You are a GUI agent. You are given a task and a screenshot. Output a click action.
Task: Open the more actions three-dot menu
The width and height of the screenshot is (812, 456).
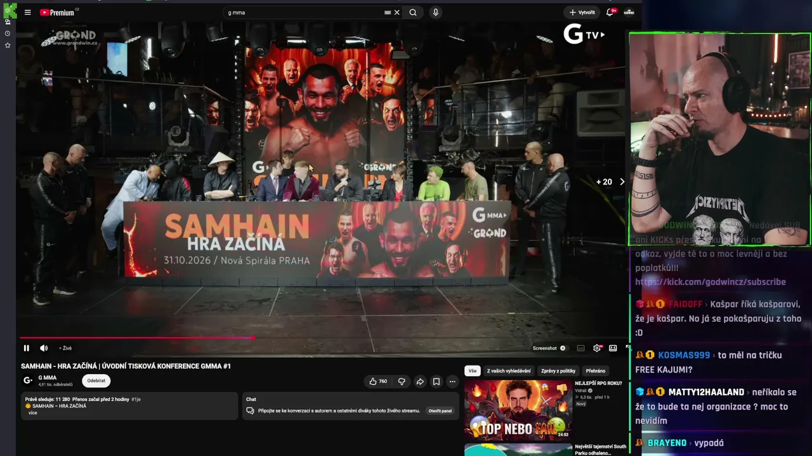[452, 381]
